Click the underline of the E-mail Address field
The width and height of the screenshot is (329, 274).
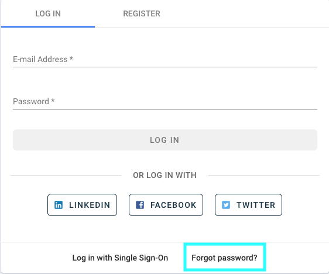[165, 67]
